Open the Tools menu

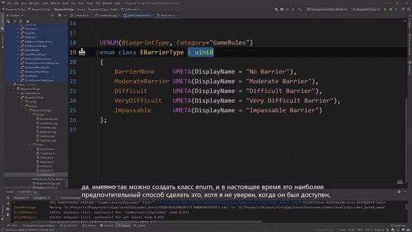[x=90, y=3]
